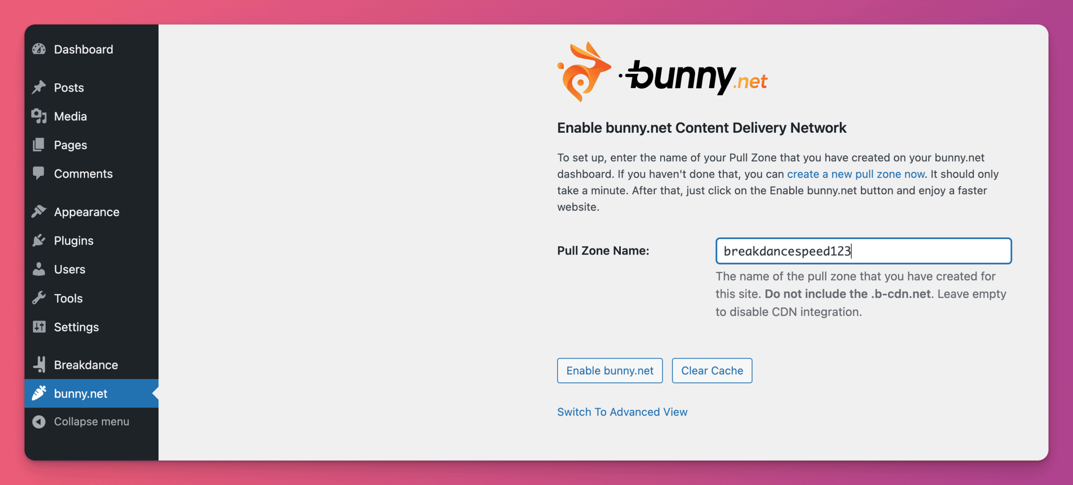Select the bunny.net menu label
The image size is (1073, 485).
[x=80, y=394]
